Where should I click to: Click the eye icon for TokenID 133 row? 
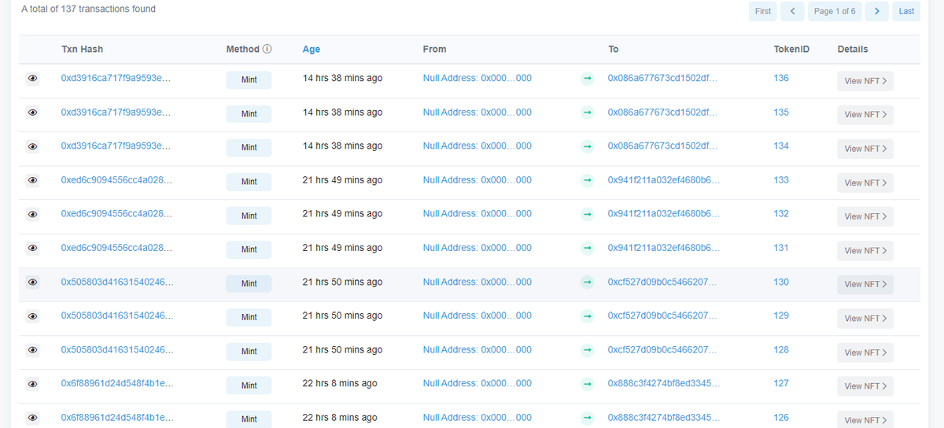coord(32,180)
